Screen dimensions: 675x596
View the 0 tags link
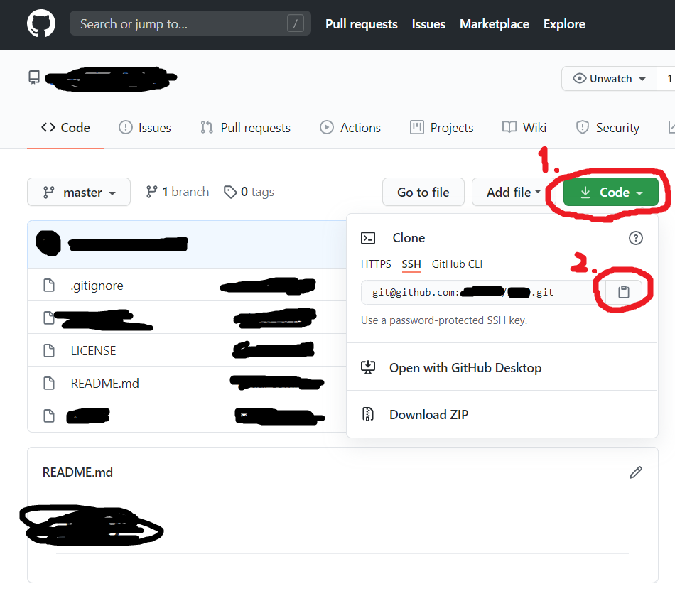[249, 192]
